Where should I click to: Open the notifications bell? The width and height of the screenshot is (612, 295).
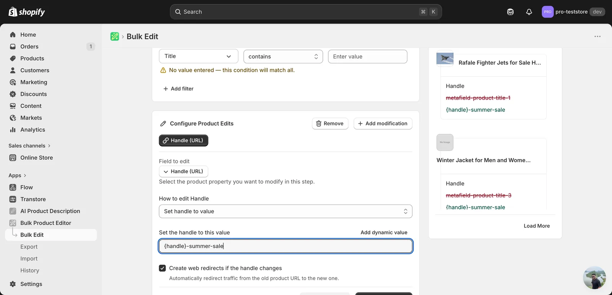coord(529,12)
